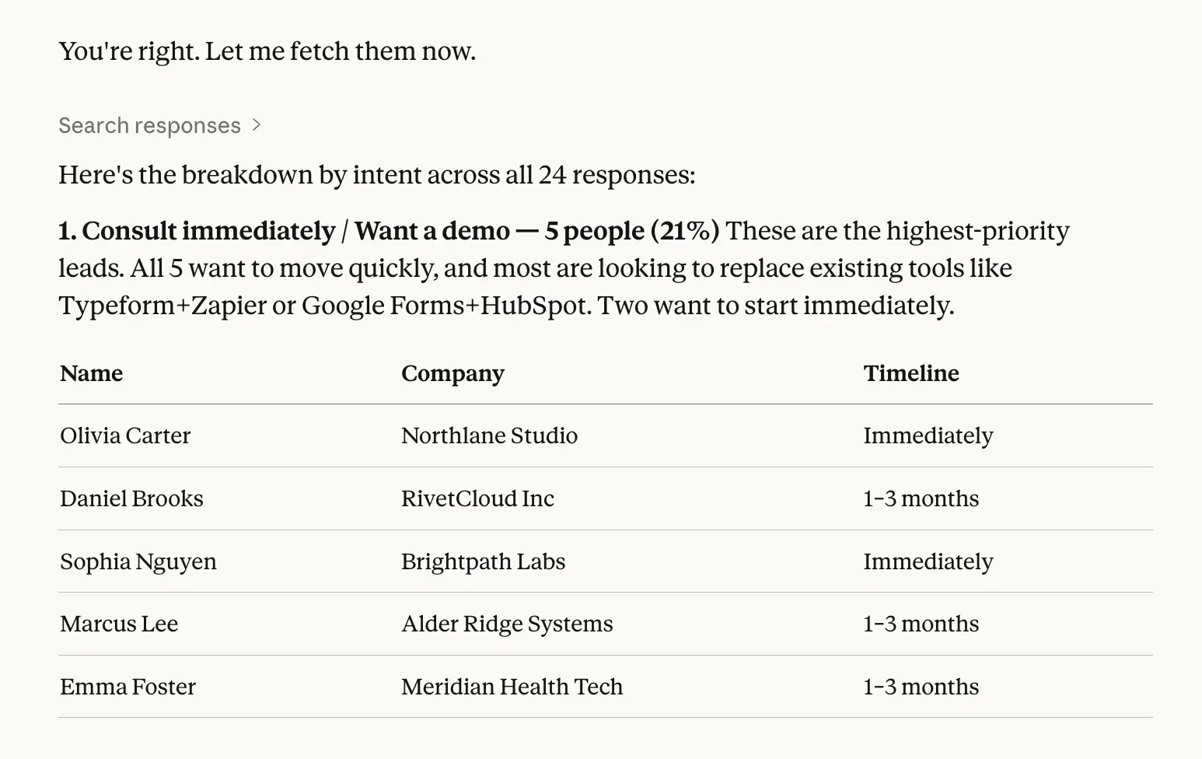The image size is (1202, 759).
Task: Click the Brightpath Labs company cell
Action: (x=483, y=561)
